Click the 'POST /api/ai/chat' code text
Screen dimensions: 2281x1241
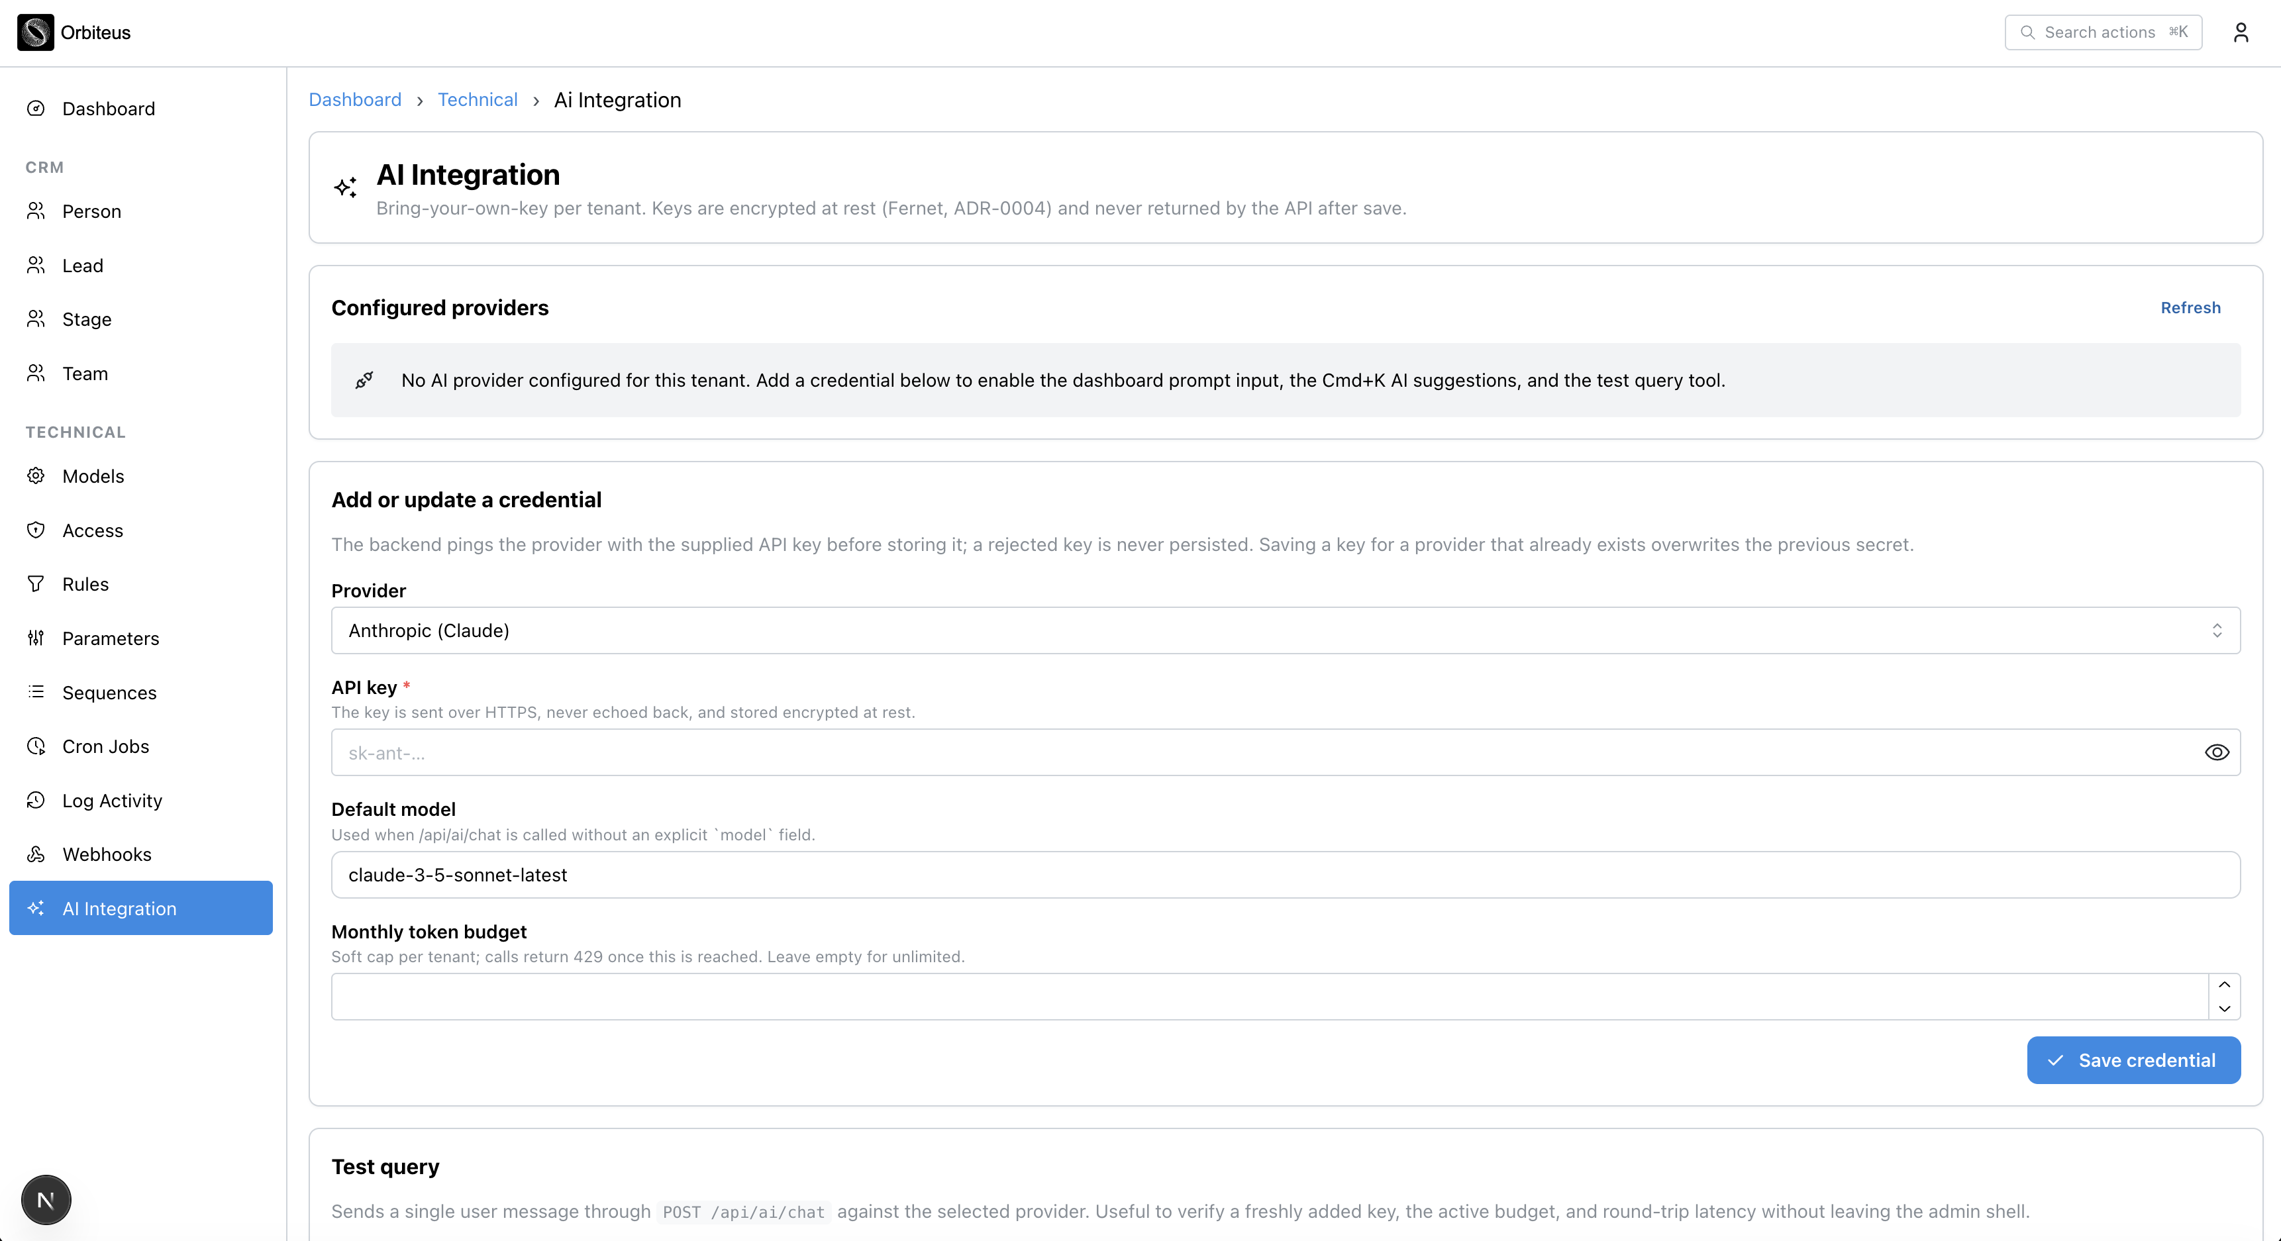pos(744,1212)
